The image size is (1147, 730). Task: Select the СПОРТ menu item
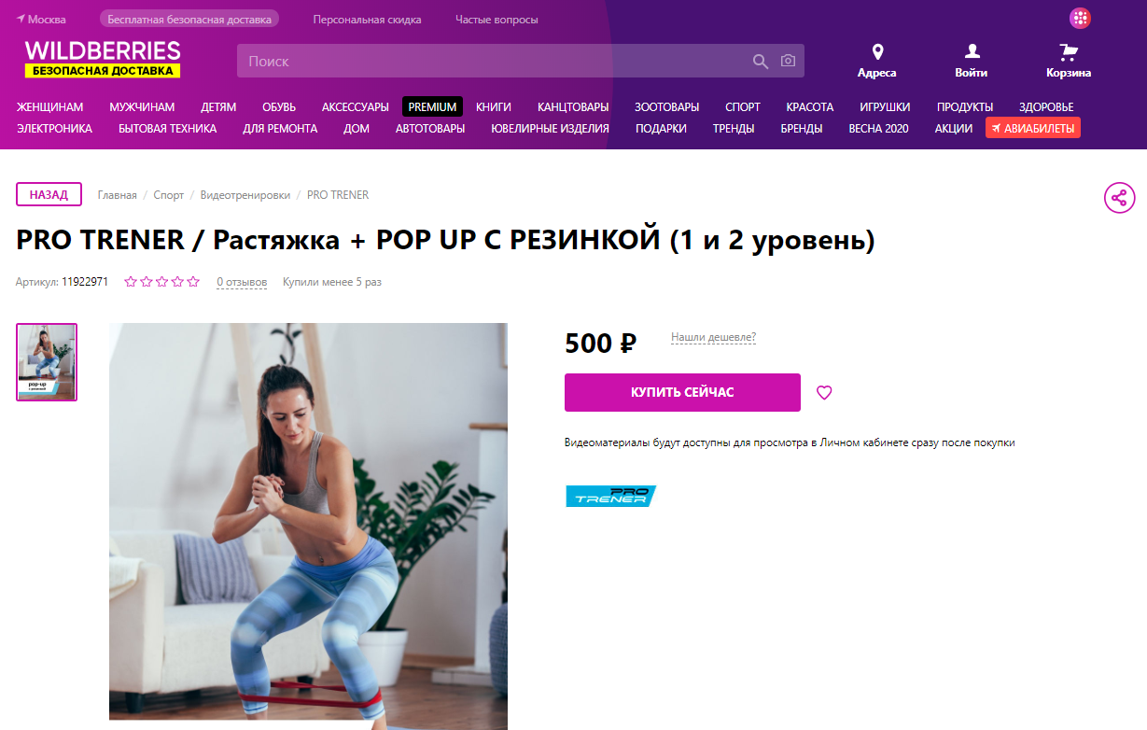[743, 107]
